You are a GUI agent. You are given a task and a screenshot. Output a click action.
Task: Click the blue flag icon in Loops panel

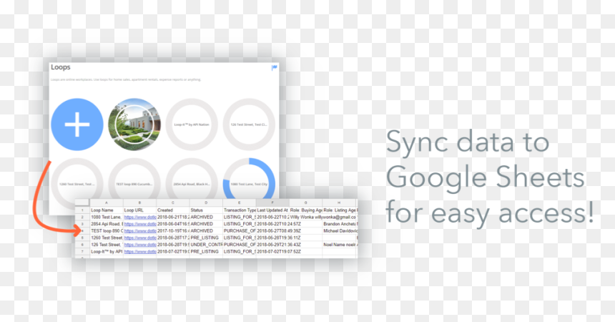(x=274, y=68)
